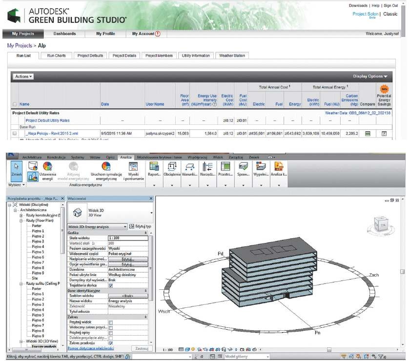Toggle sun path icon in view control bar
This screenshot has height=361, width=409.
click(193, 349)
